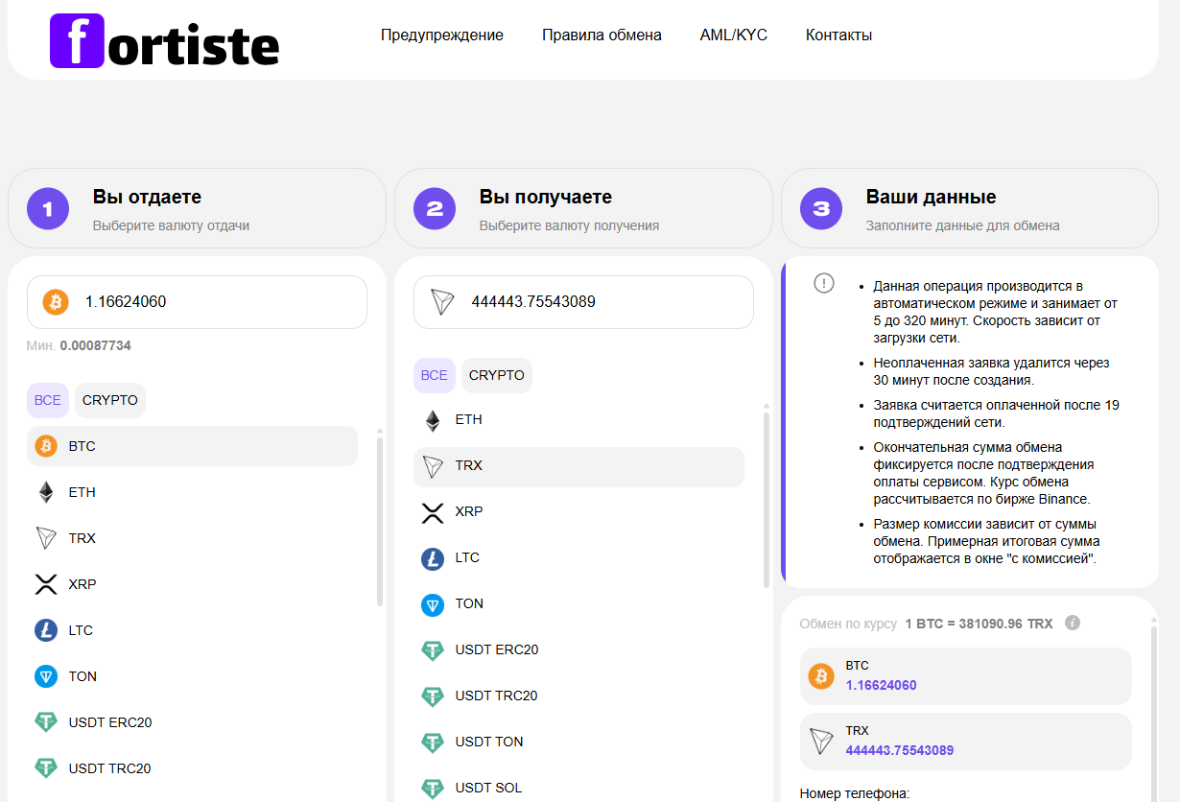Open the Предупреждение menu item
This screenshot has height=802, width=1180.
coord(442,35)
